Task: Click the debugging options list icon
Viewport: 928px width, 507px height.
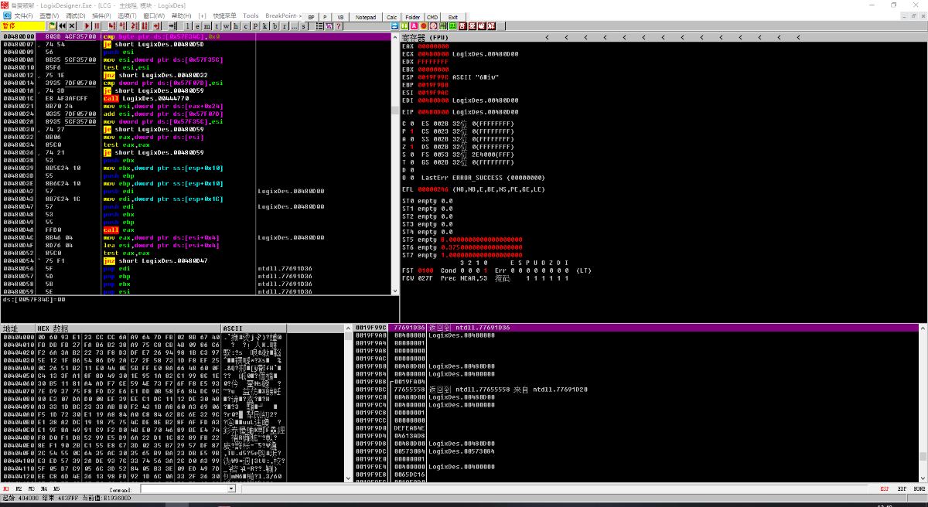Action: click(x=319, y=26)
